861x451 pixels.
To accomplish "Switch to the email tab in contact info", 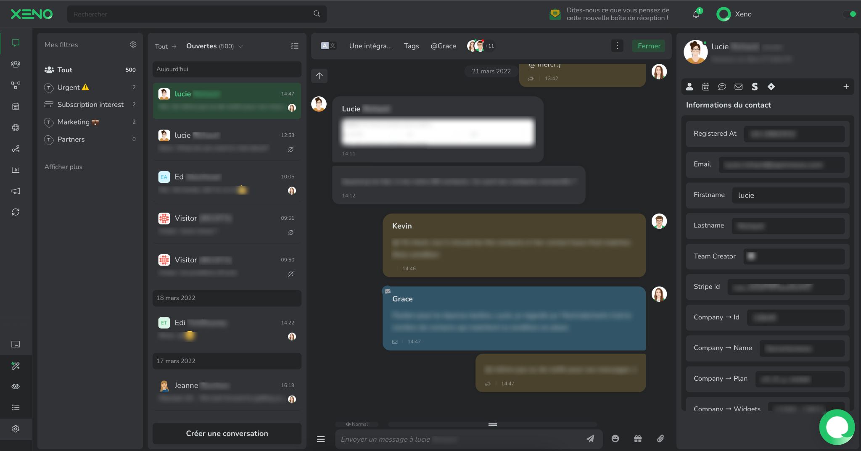I will pyautogui.click(x=738, y=87).
